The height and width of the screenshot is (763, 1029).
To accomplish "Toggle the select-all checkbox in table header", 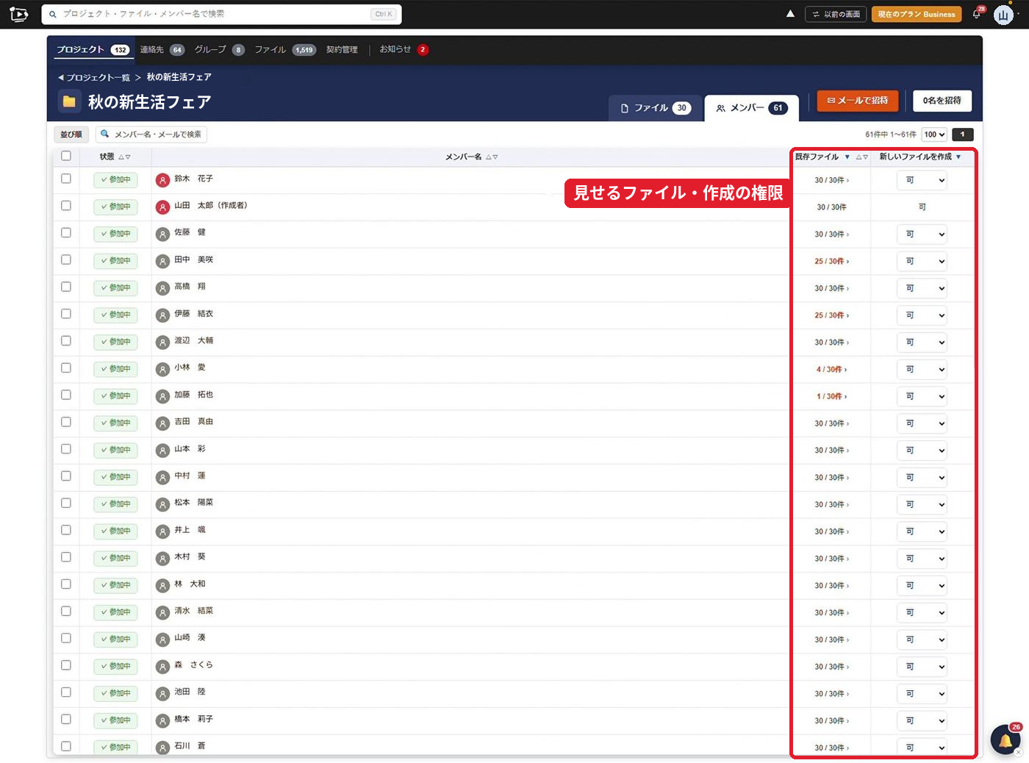I will (66, 156).
